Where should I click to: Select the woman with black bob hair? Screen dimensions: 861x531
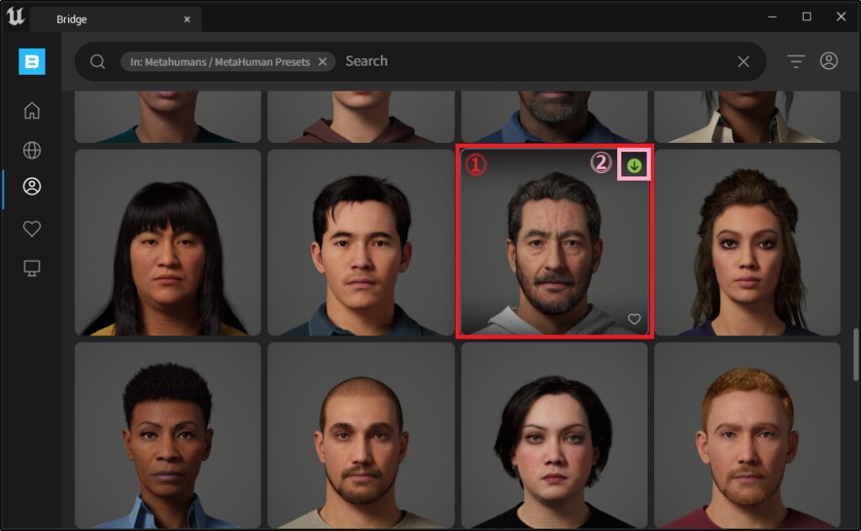click(x=555, y=435)
